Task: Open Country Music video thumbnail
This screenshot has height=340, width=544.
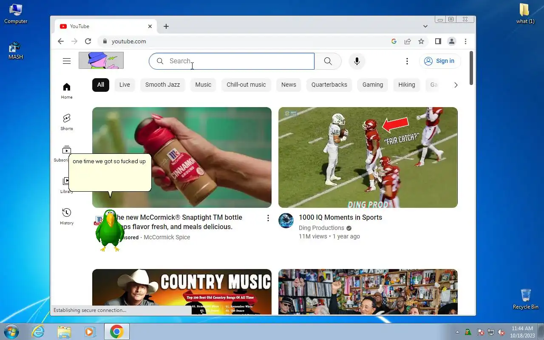Action: coord(182,292)
